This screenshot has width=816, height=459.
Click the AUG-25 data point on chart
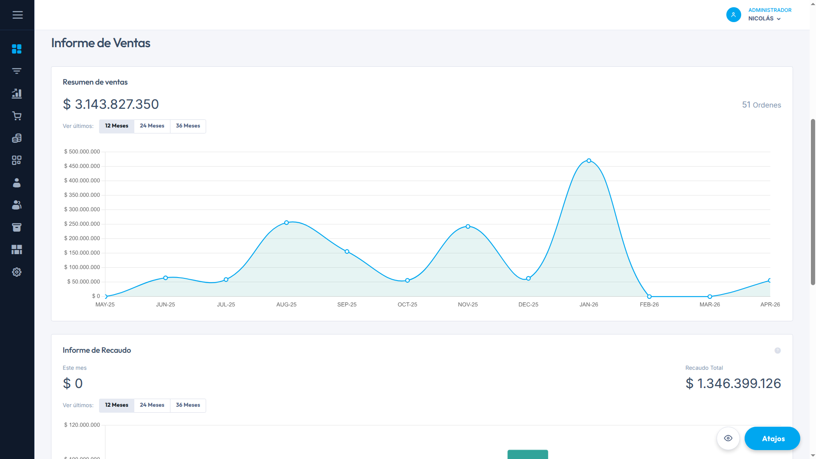[286, 223]
